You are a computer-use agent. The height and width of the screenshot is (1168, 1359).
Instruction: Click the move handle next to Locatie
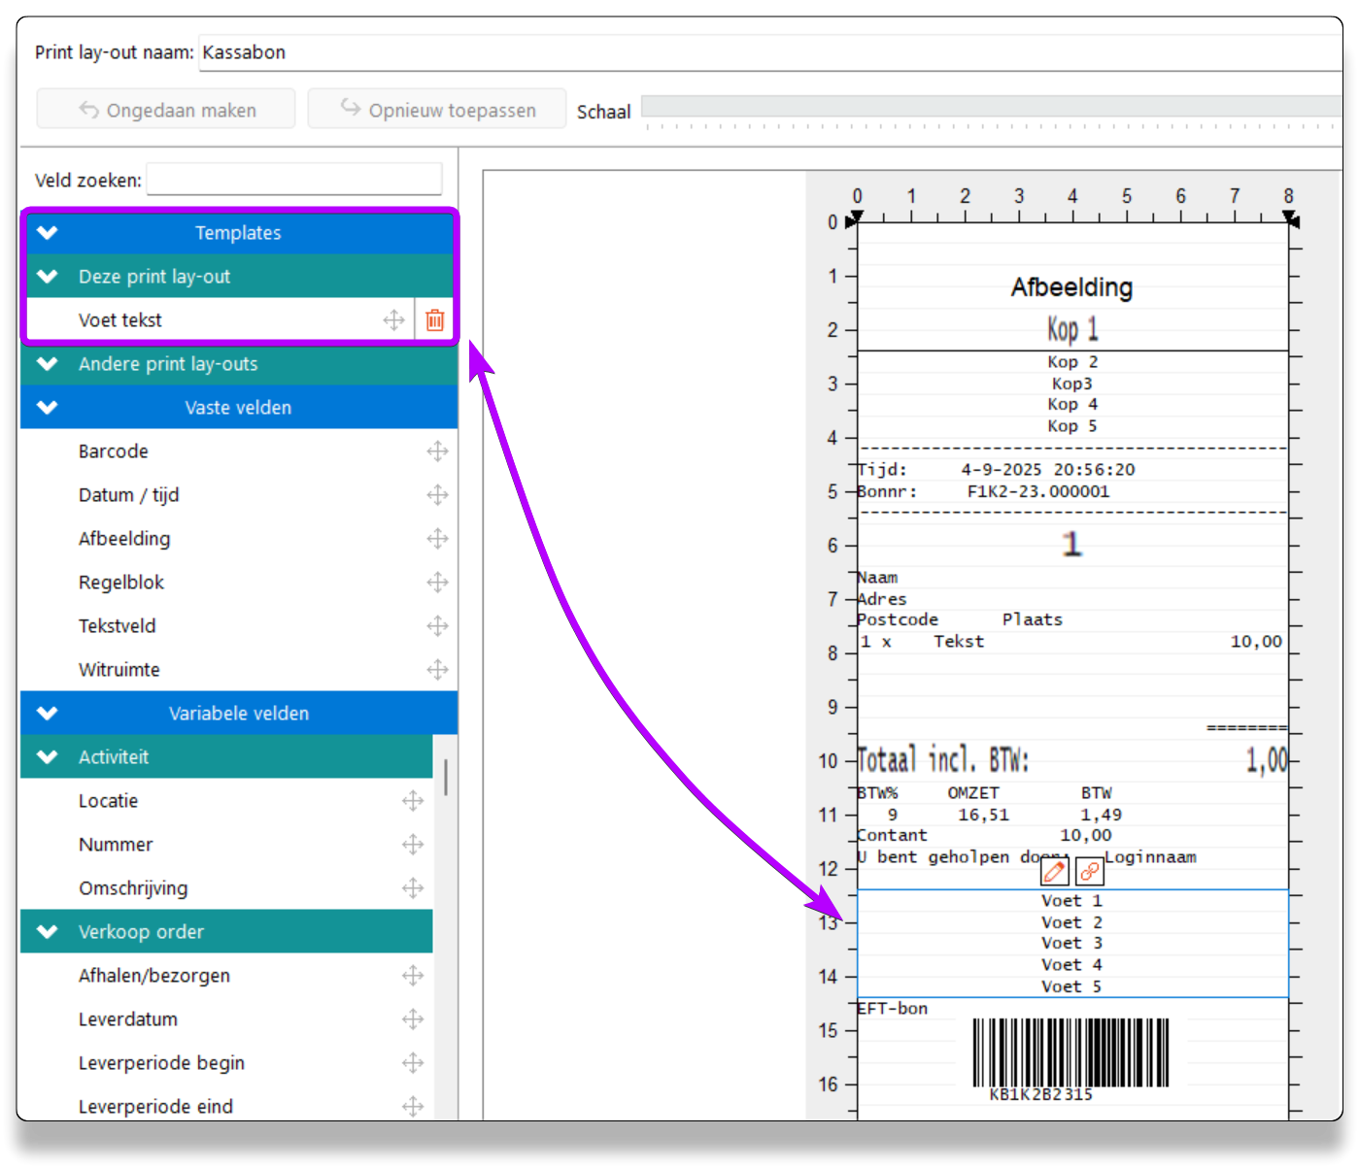(x=413, y=801)
